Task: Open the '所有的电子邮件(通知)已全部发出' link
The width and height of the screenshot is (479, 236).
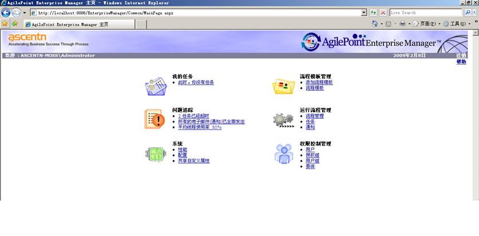Action: click(x=211, y=122)
